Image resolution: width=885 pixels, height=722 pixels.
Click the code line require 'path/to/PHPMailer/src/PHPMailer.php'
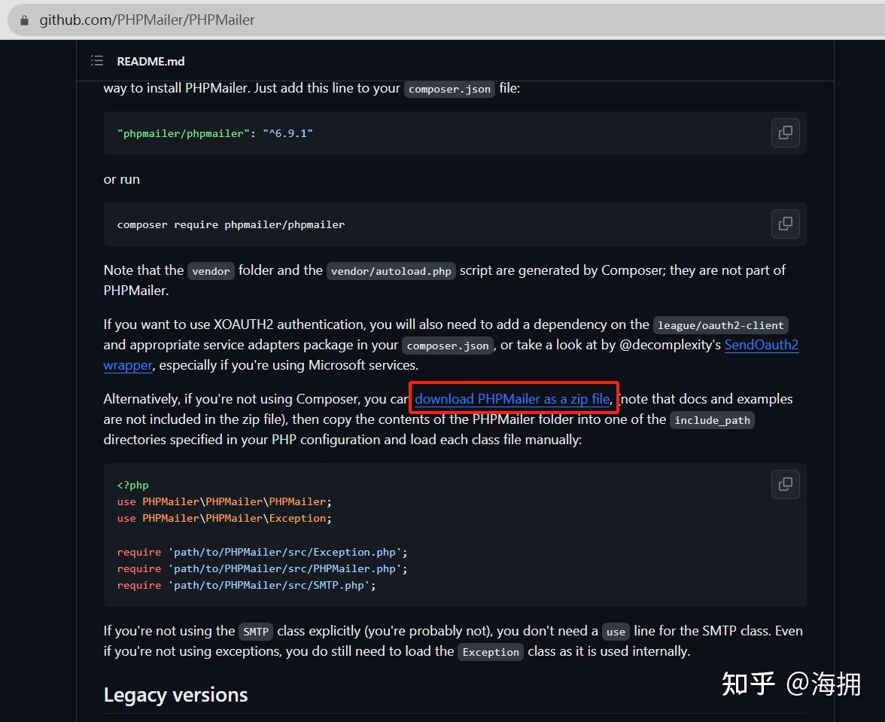[263, 568]
